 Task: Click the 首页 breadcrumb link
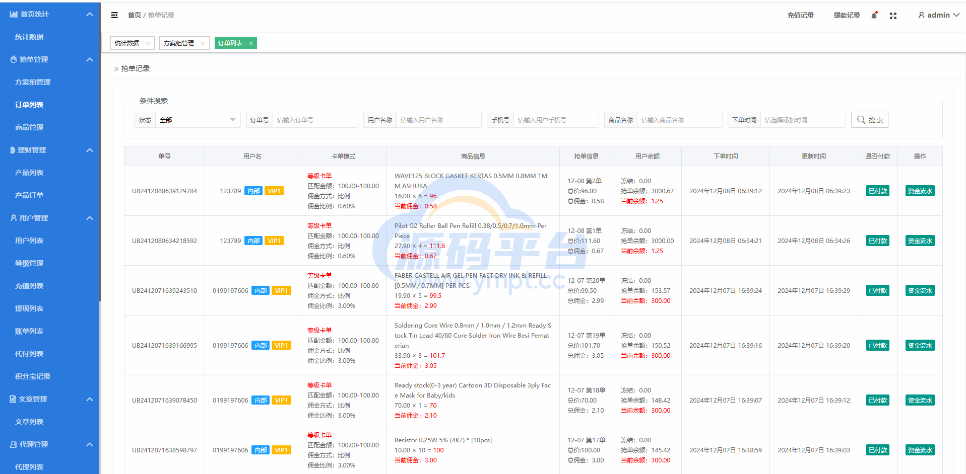coord(134,15)
